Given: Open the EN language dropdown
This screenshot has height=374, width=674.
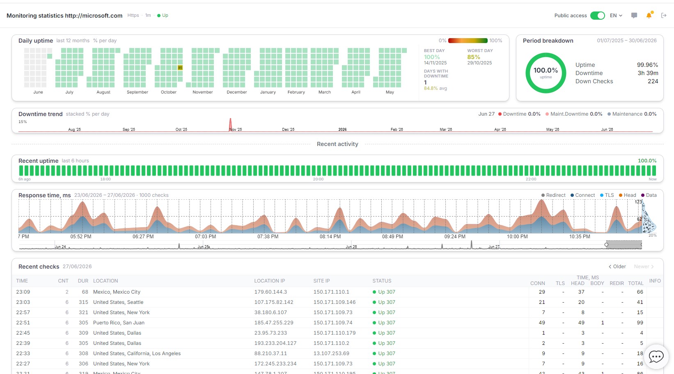Looking at the screenshot, I should 616,16.
